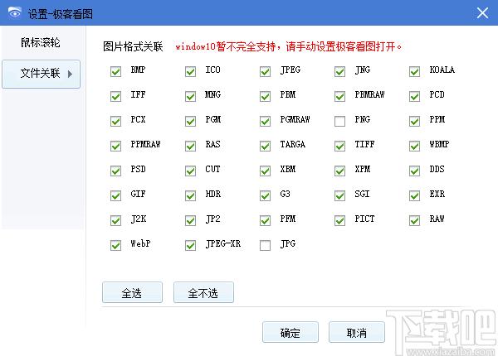Toggle the WBMP checkbox
Screen dimensions: 498x356
click(x=414, y=146)
